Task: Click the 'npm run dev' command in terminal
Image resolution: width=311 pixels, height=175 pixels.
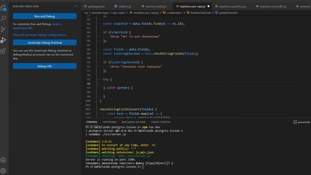Action: [151, 127]
